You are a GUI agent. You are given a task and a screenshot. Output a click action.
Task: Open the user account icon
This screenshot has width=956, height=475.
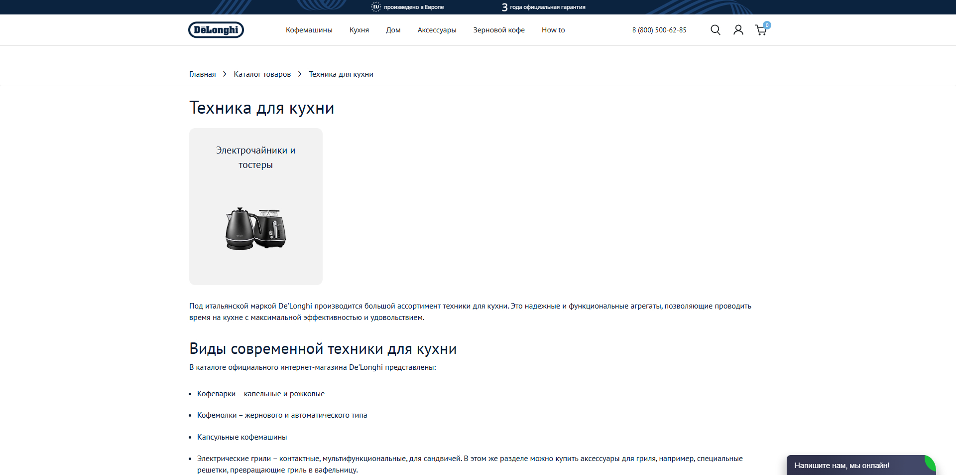[738, 30]
